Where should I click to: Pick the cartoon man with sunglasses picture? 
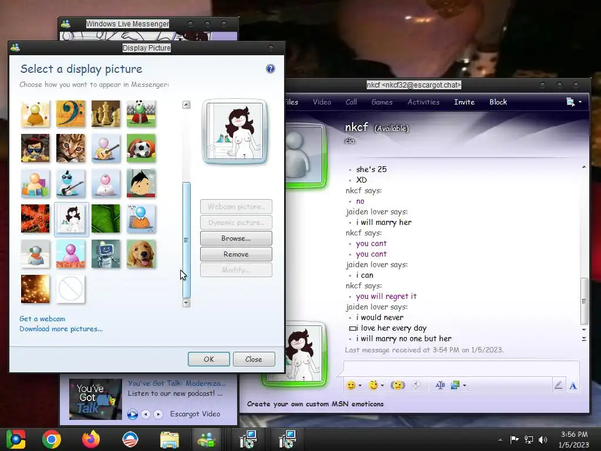pyautogui.click(x=35, y=149)
